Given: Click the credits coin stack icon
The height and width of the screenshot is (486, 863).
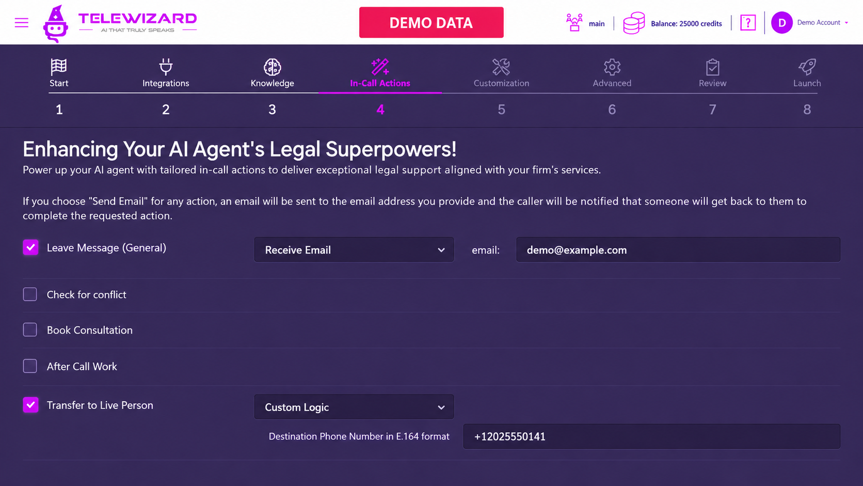Looking at the screenshot, I should (x=634, y=23).
